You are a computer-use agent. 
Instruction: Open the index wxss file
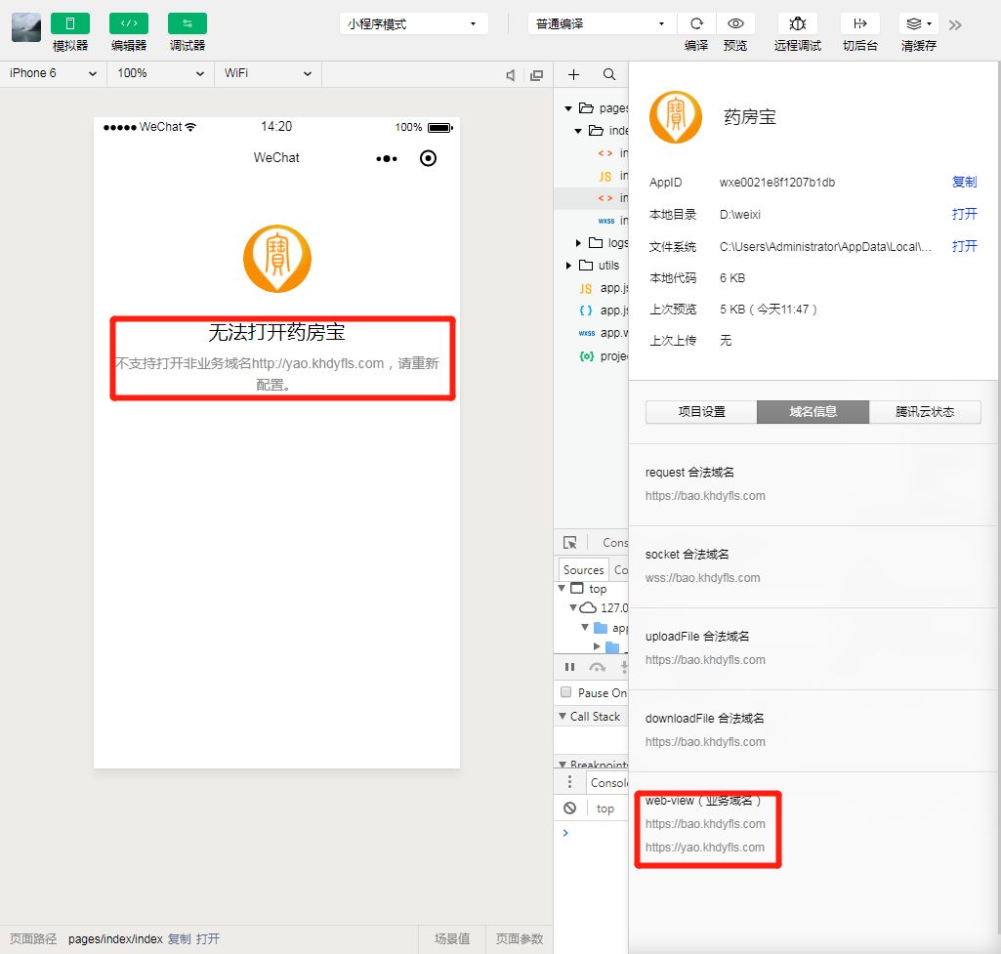[613, 220]
